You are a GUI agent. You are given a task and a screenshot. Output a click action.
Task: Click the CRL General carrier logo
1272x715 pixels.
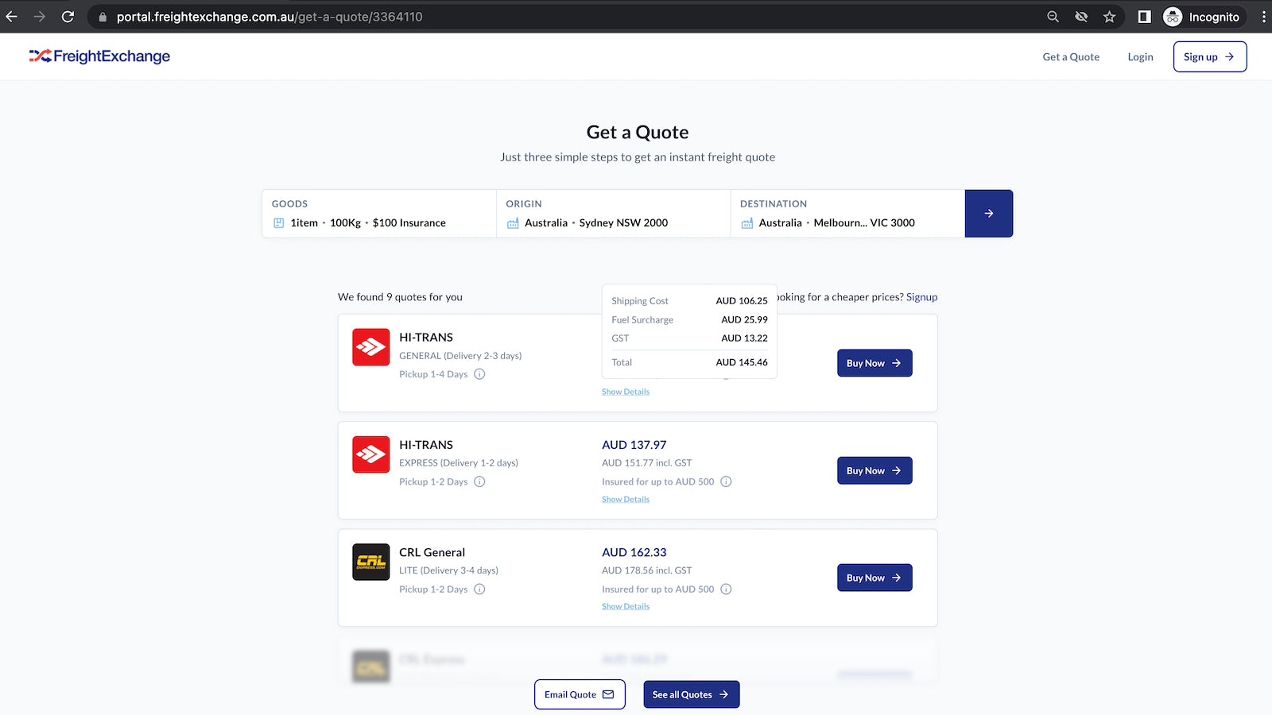coord(371,562)
